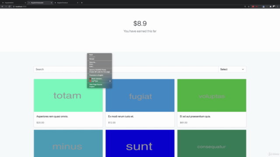This screenshot has height=157, width=280.
Task: Click 'You have earned this far' text
Action: click(140, 31)
